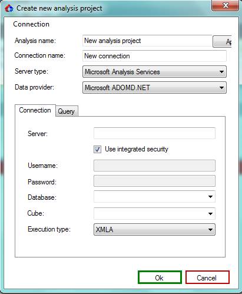
Task: Click the Cancel button
Action: coord(207,278)
